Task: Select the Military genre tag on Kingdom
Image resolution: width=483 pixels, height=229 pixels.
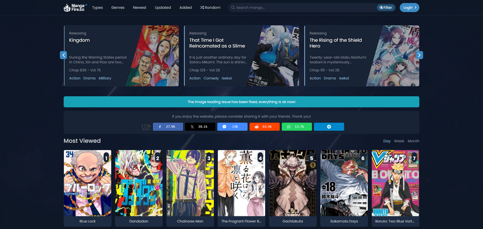Action: [x=105, y=78]
